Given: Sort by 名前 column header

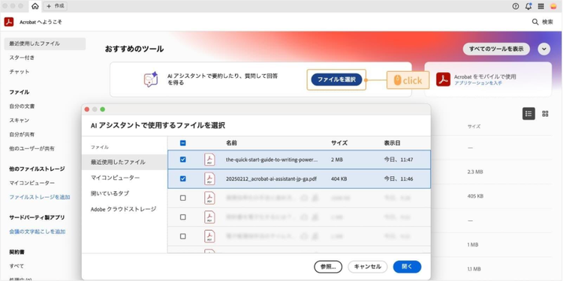Looking at the screenshot, I should (x=231, y=143).
